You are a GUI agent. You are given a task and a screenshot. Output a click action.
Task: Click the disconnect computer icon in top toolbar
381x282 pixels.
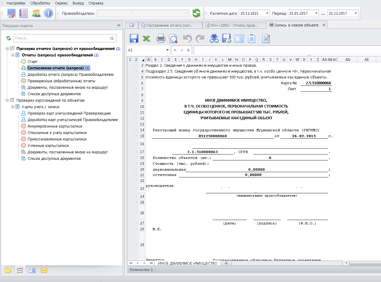11,13
